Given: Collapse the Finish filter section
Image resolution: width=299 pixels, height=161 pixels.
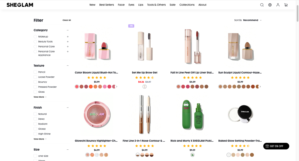Looking at the screenshot, I should tap(68, 108).
